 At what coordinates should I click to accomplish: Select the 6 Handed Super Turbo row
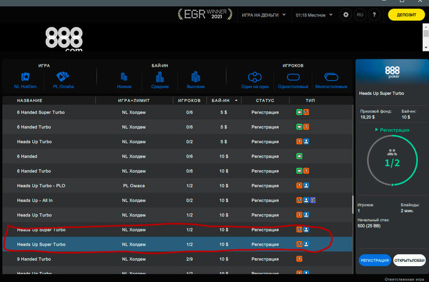point(178,112)
